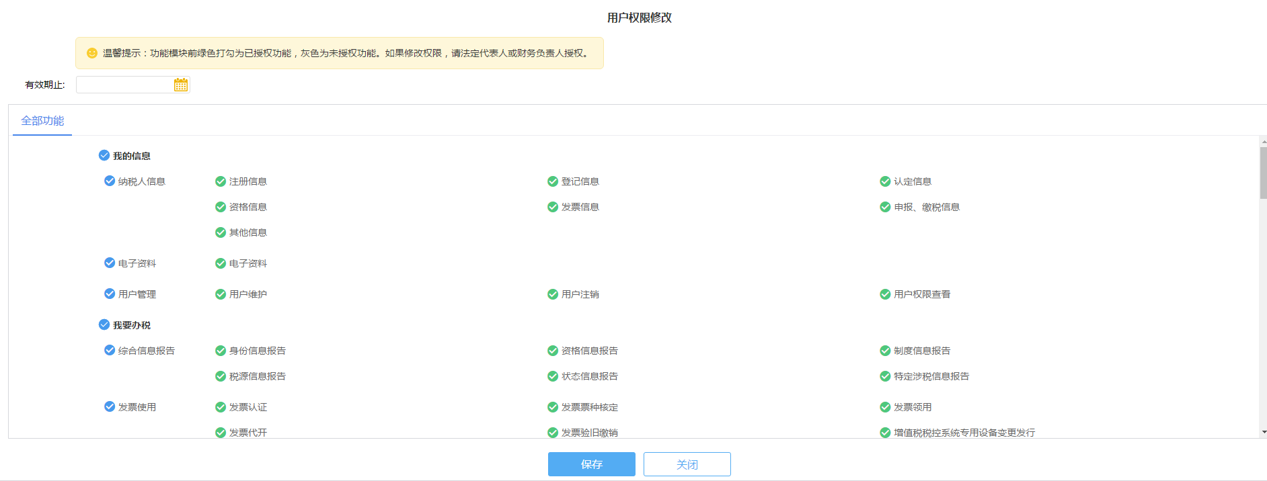This screenshot has width=1267, height=481.
Task: Toggle 税源信息报告 checkmark
Action: point(221,376)
